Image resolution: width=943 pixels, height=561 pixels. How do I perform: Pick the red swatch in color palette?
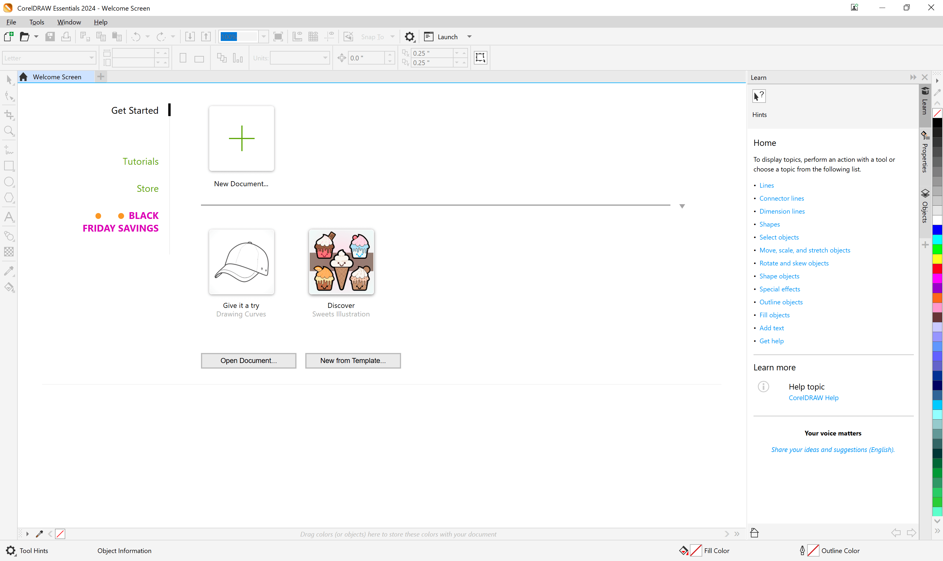pyautogui.click(x=937, y=269)
